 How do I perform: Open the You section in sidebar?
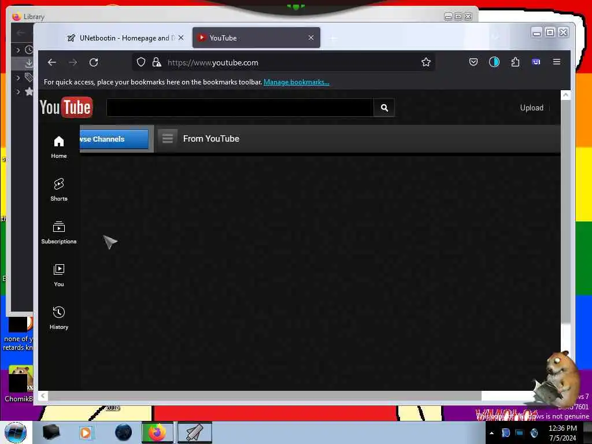click(x=59, y=276)
